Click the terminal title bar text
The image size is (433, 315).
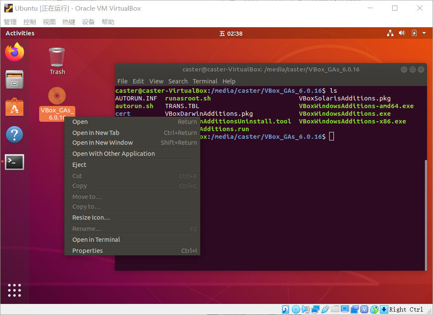pyautogui.click(x=271, y=69)
